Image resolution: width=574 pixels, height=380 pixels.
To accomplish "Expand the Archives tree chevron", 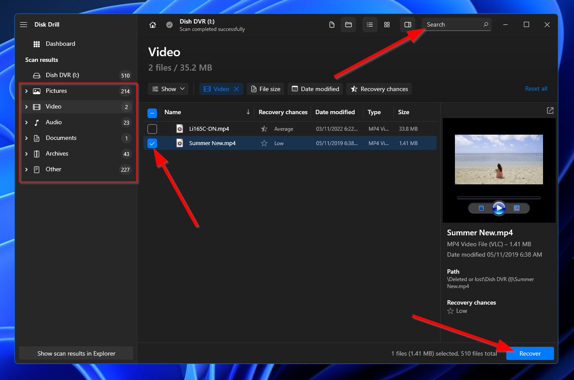I will tap(27, 153).
